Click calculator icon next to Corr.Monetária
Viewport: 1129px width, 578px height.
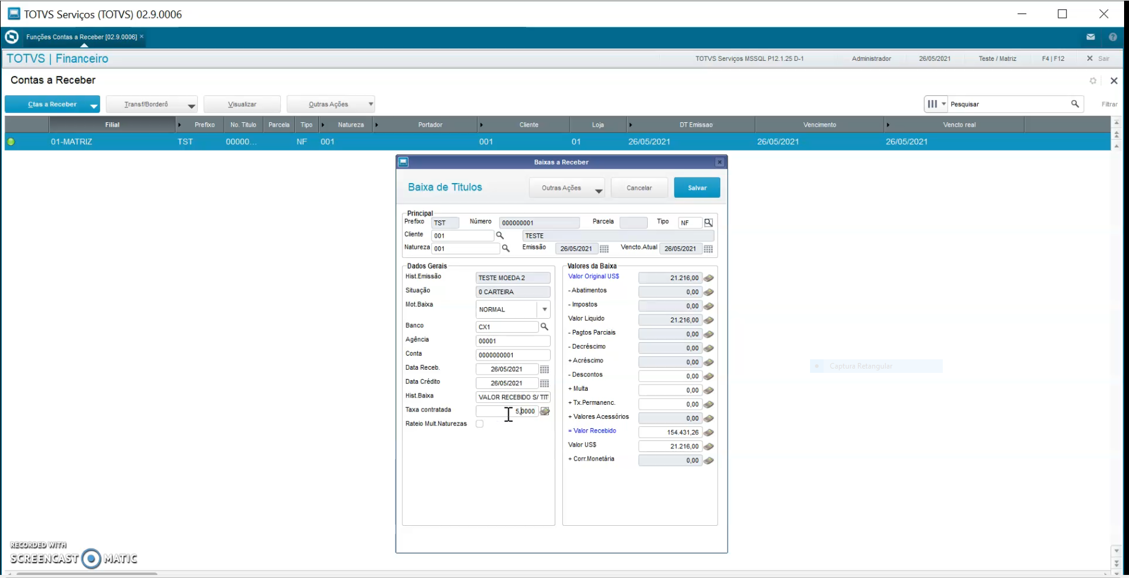[709, 461]
